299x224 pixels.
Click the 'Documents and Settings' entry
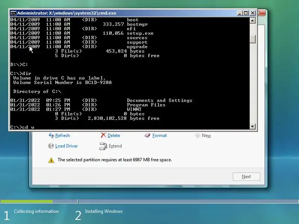(x=160, y=100)
